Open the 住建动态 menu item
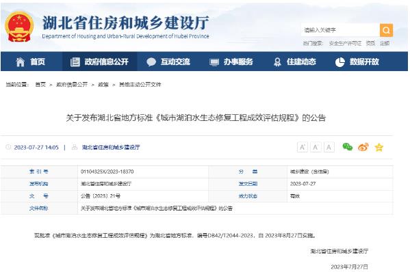 [294, 62]
